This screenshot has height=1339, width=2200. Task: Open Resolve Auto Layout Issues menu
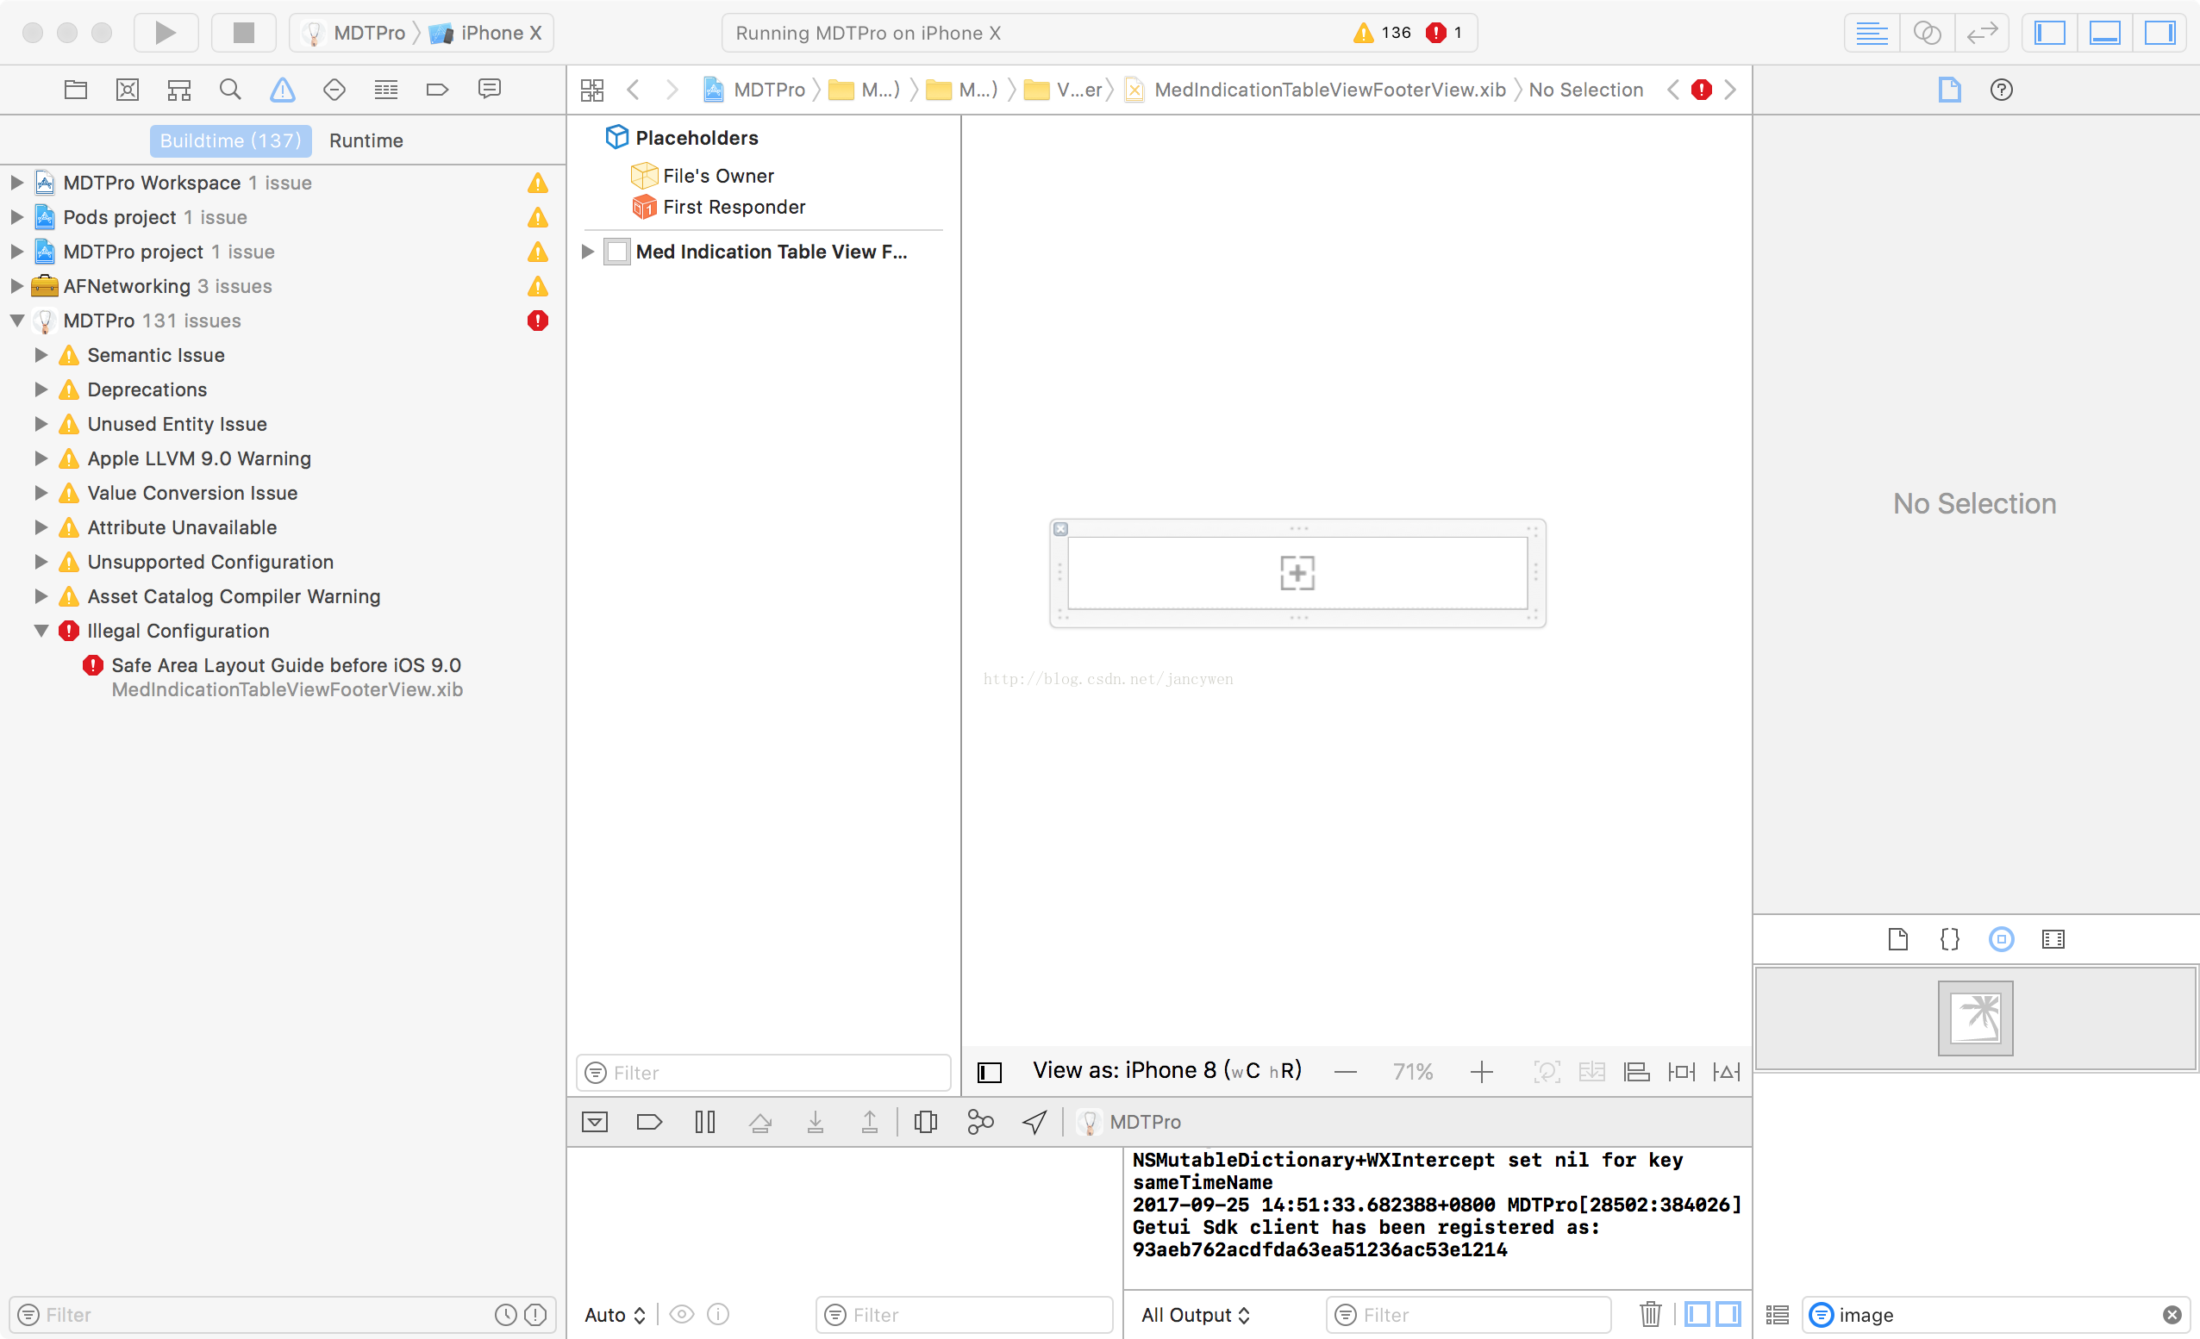click(x=1726, y=1071)
